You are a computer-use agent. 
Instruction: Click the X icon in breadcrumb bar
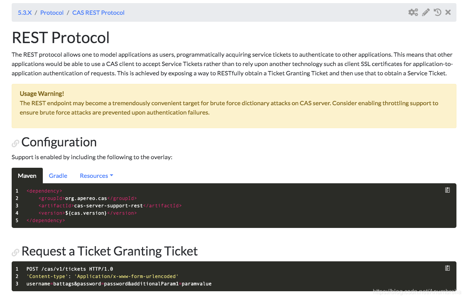click(448, 12)
